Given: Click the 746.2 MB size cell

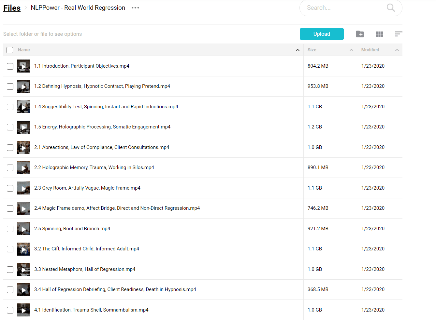Looking at the screenshot, I should click(x=318, y=208).
